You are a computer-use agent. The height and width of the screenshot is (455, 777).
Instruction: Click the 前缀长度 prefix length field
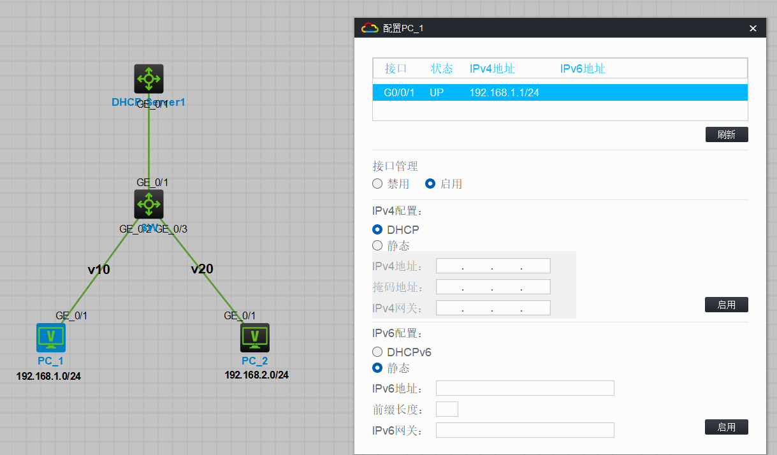[447, 408]
